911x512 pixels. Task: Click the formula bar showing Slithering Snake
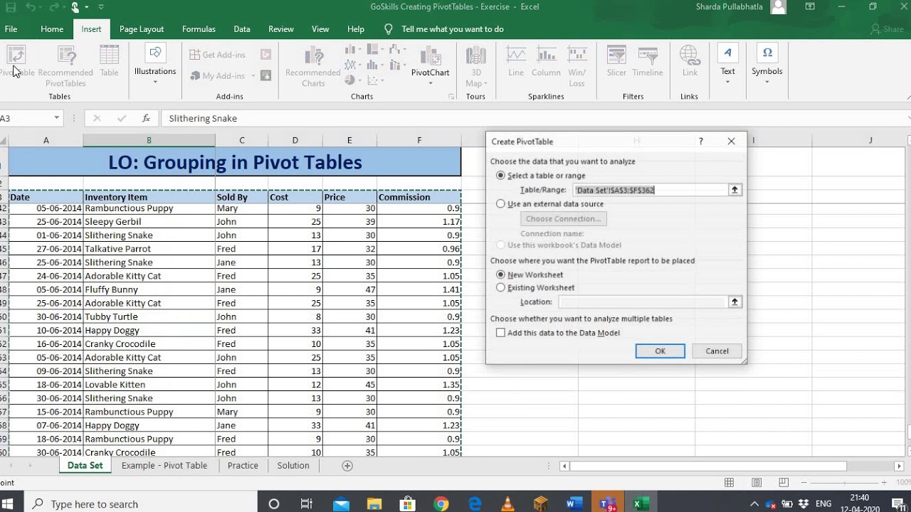[534, 119]
